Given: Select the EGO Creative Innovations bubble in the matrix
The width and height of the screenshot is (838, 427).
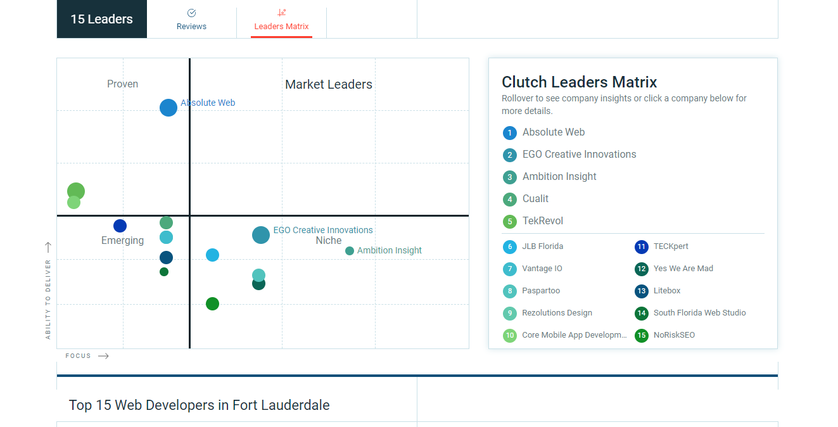Looking at the screenshot, I should pos(261,235).
